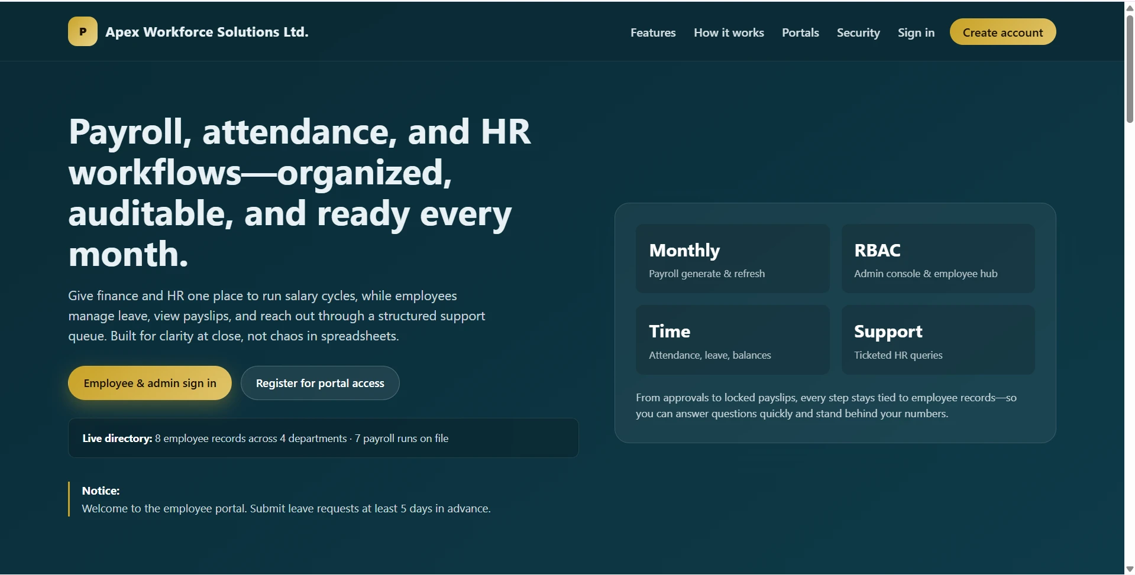Open Apex Workforce Solutions Ltd. home link
Image resolution: width=1135 pixels, height=575 pixels.
pyautogui.click(x=207, y=32)
